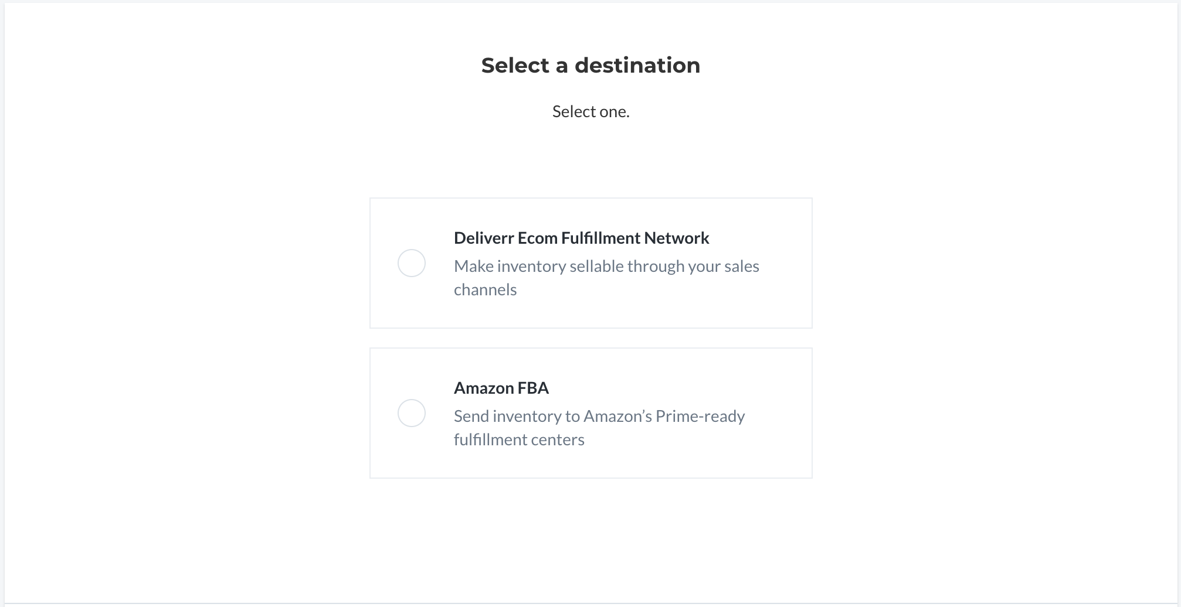Click the 'Amazon FBA' title text

coord(501,388)
